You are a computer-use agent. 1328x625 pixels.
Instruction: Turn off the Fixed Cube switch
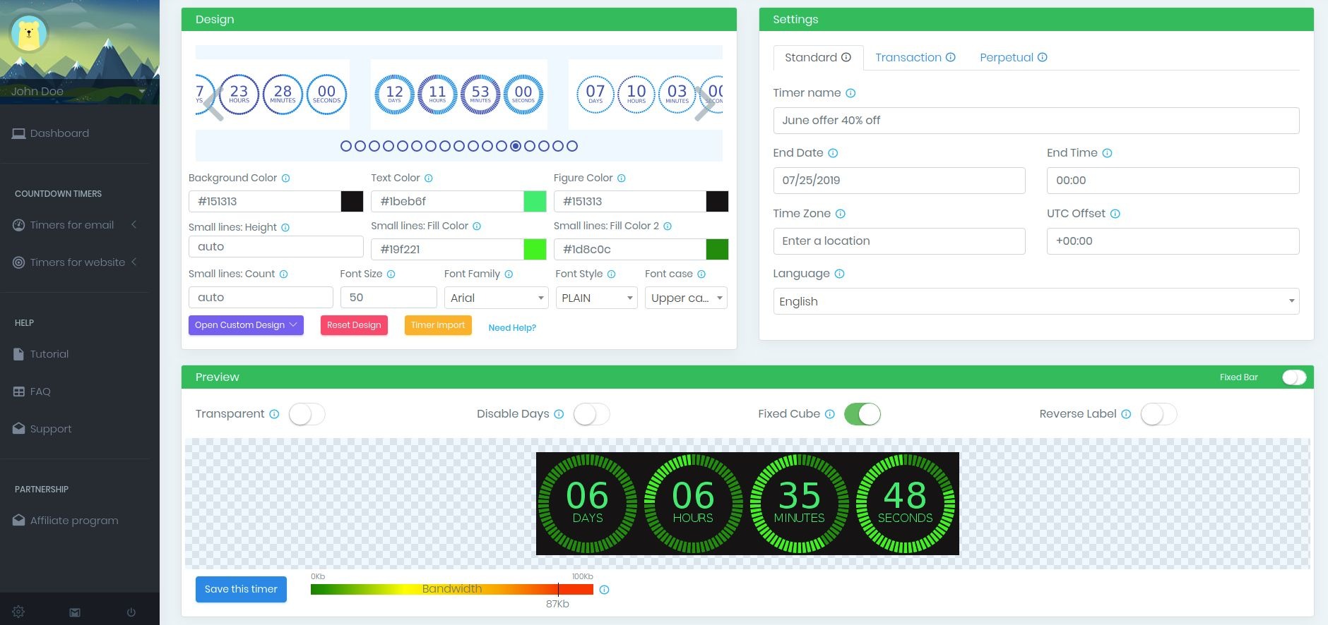(x=862, y=414)
